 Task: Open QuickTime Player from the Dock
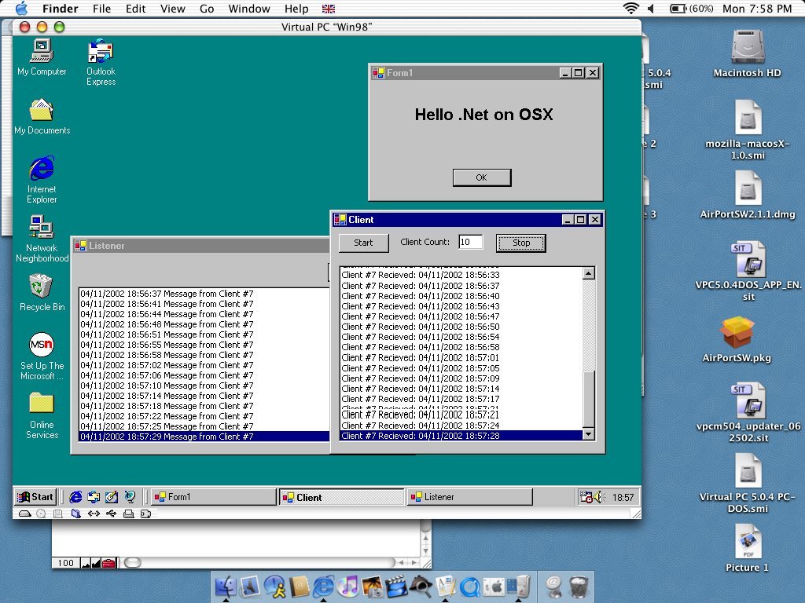point(469,586)
